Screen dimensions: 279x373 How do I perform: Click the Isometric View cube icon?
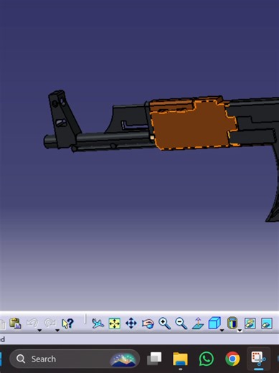click(214, 323)
